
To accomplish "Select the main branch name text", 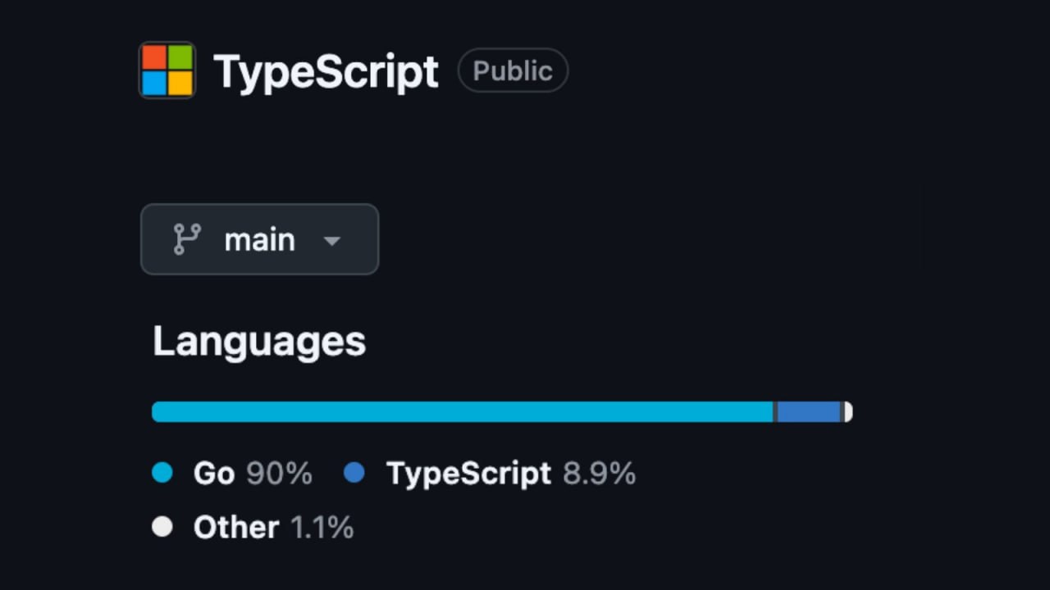I will coord(259,240).
